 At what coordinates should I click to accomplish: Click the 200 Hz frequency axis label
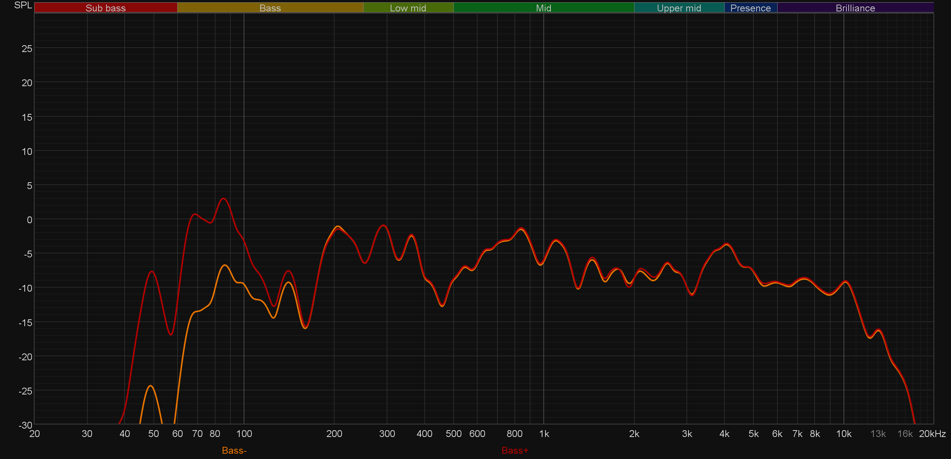click(x=334, y=434)
